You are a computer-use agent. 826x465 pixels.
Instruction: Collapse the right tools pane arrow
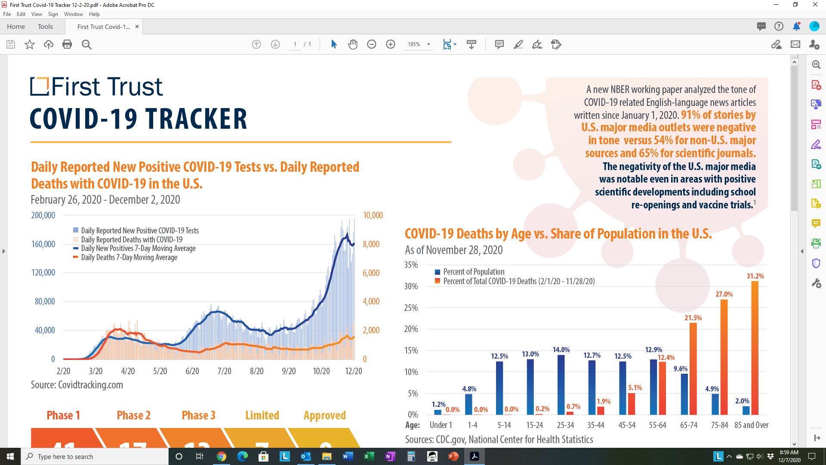817,438
